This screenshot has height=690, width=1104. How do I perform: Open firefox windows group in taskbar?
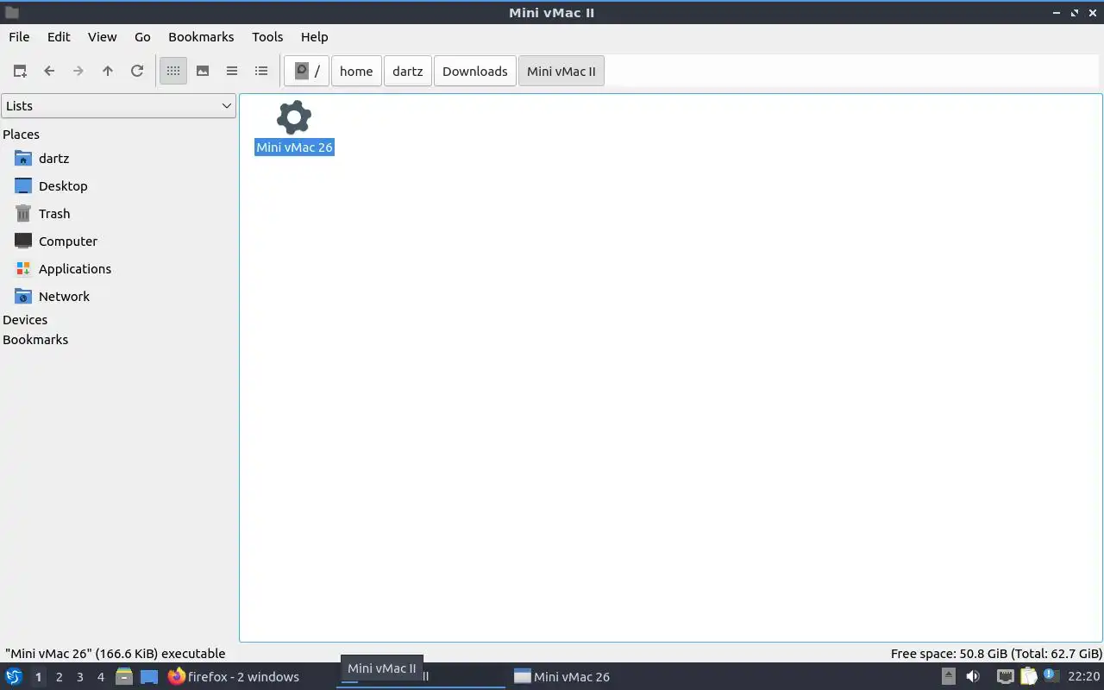point(234,677)
